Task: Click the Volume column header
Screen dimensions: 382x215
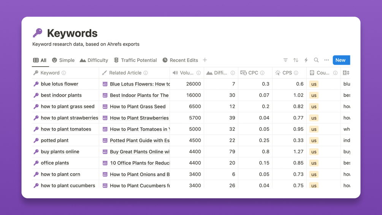Action: point(187,73)
